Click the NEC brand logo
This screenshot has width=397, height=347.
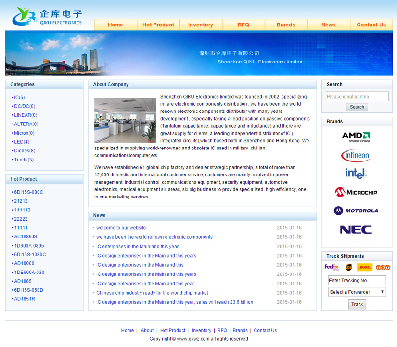click(x=356, y=230)
